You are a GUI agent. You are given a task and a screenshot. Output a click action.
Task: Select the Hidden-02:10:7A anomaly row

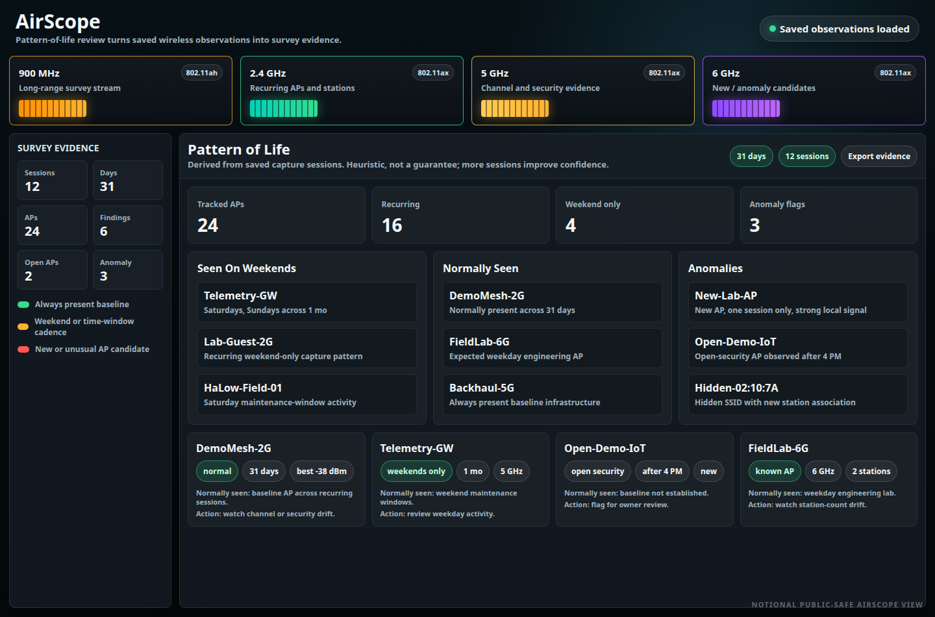tap(798, 394)
